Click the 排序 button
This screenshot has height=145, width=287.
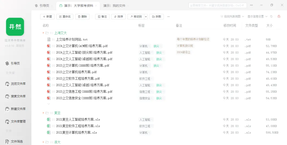click(x=119, y=17)
